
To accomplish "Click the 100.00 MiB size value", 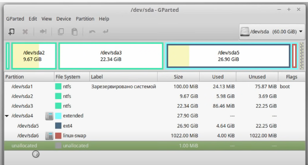I will click(186, 86).
